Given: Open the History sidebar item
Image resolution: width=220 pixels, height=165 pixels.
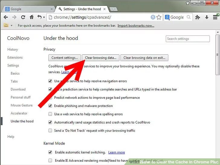Looking at the screenshot, I should (13, 49).
